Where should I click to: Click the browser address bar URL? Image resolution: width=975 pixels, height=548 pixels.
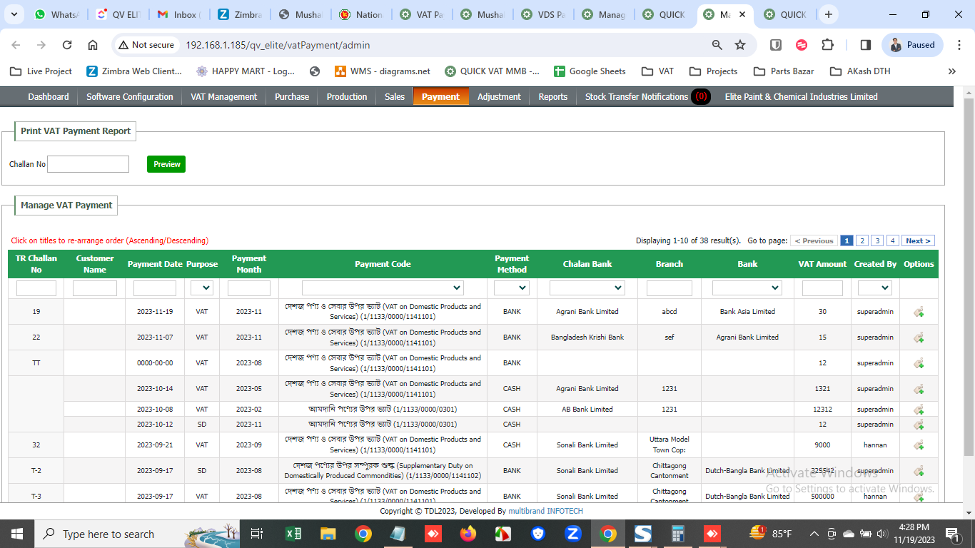coord(278,45)
